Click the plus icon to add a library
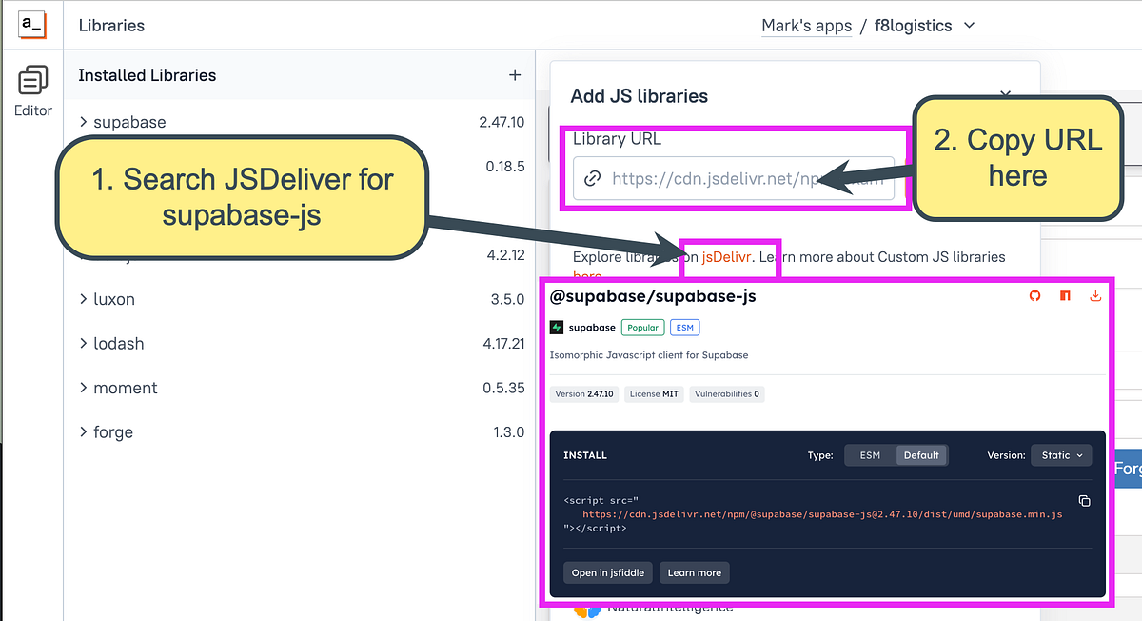Viewport: 1142px width, 621px height. [x=514, y=75]
